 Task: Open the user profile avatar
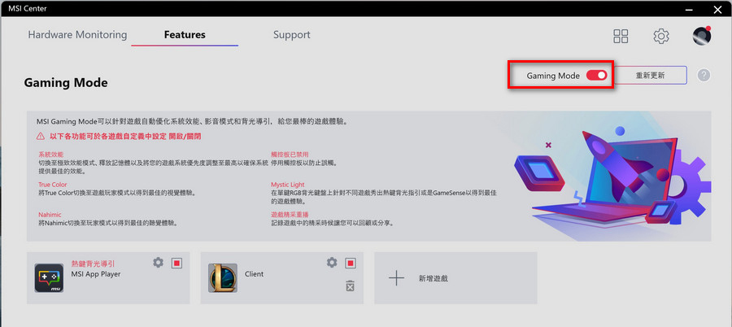point(702,36)
